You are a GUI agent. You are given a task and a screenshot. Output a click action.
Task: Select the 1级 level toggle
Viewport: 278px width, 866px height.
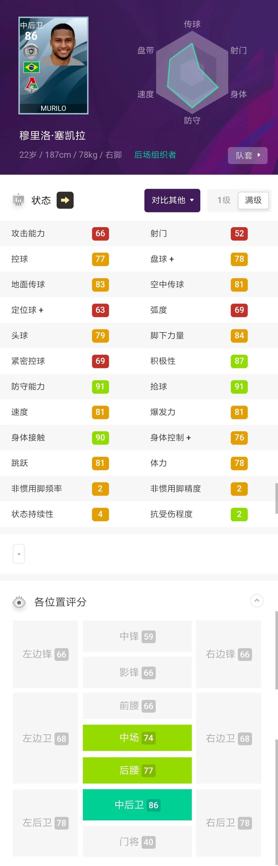(224, 200)
